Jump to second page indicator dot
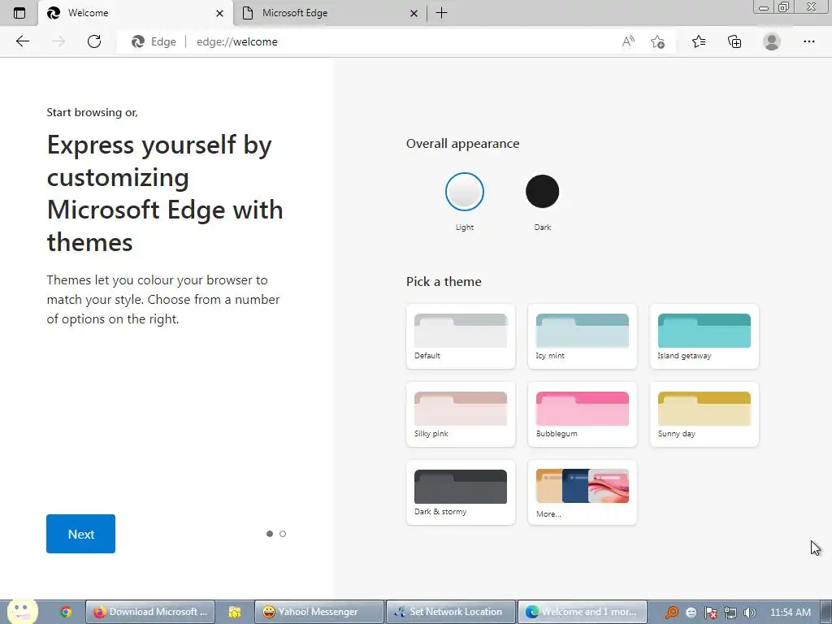 [x=283, y=534]
